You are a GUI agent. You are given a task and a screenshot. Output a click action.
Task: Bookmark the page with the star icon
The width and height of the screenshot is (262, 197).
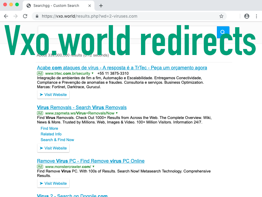tap(221, 16)
